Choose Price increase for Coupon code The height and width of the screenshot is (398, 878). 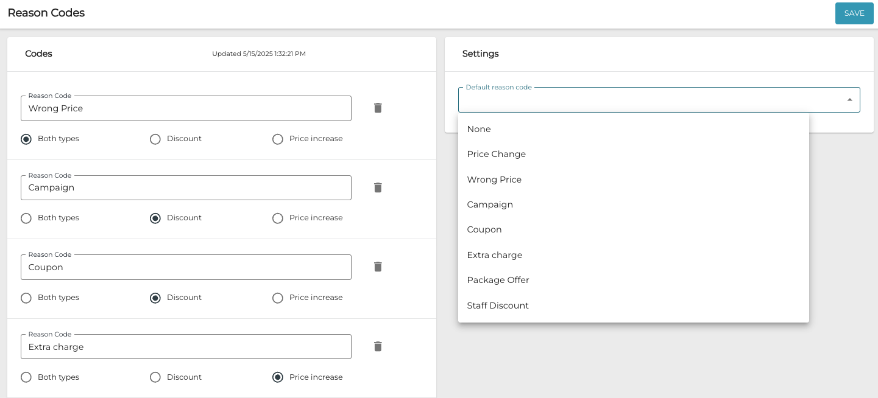click(278, 298)
